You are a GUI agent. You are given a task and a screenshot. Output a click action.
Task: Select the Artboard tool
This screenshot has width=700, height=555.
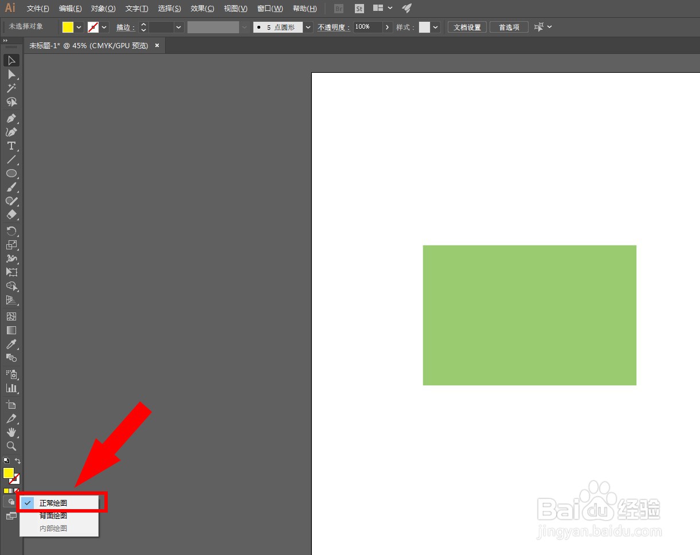click(x=11, y=405)
